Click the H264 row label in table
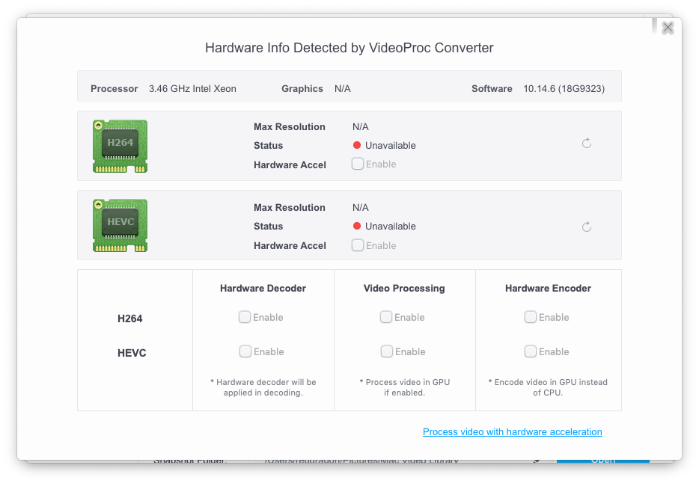 (x=129, y=319)
